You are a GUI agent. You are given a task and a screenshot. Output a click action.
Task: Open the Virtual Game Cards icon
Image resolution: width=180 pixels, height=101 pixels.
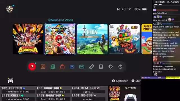point(82,67)
